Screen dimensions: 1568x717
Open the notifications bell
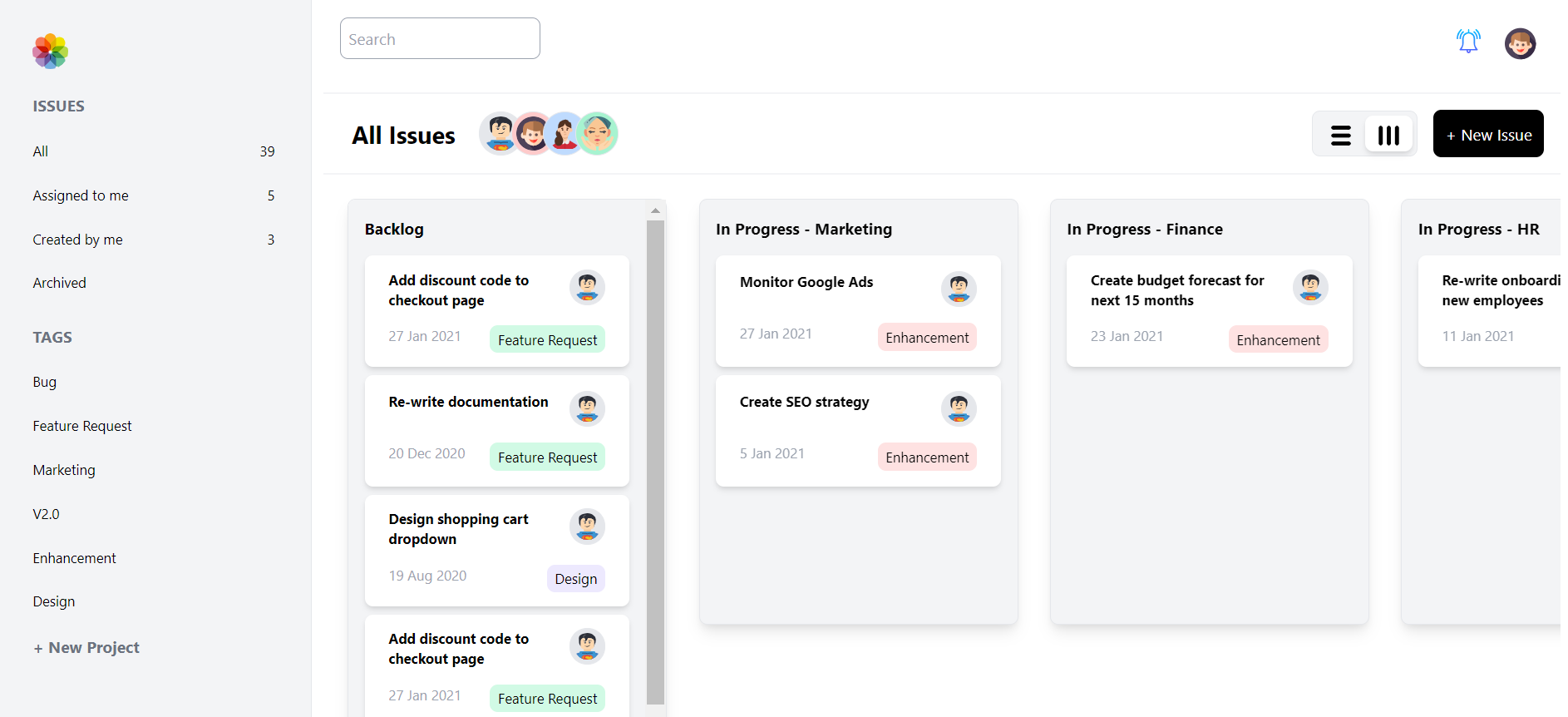(1468, 40)
